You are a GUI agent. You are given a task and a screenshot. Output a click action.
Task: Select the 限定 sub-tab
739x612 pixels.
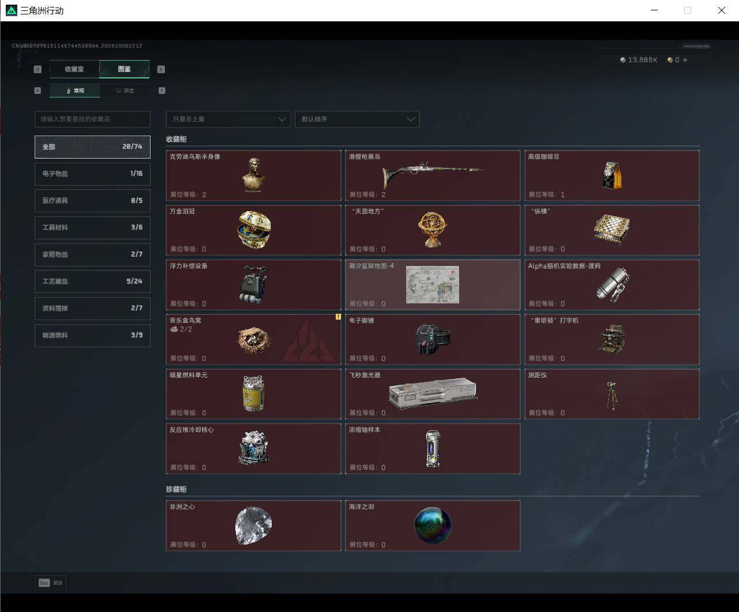click(x=125, y=91)
